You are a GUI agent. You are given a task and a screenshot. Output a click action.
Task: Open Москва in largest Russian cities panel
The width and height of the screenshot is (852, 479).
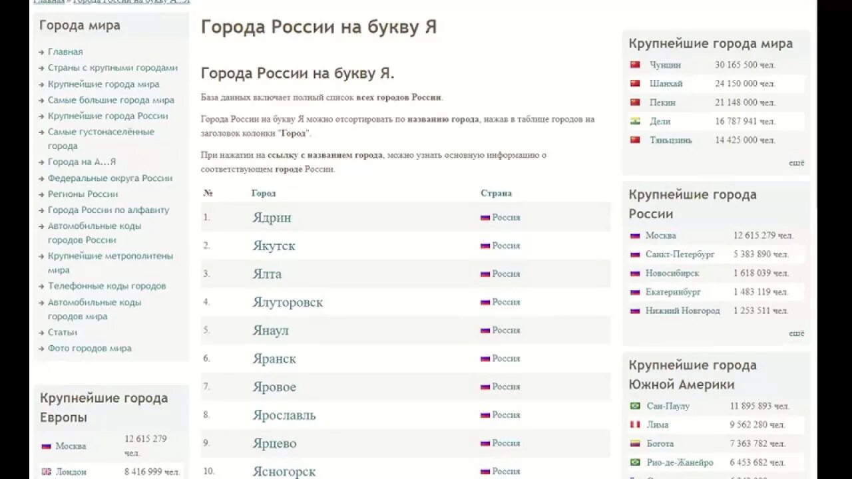[x=661, y=236]
